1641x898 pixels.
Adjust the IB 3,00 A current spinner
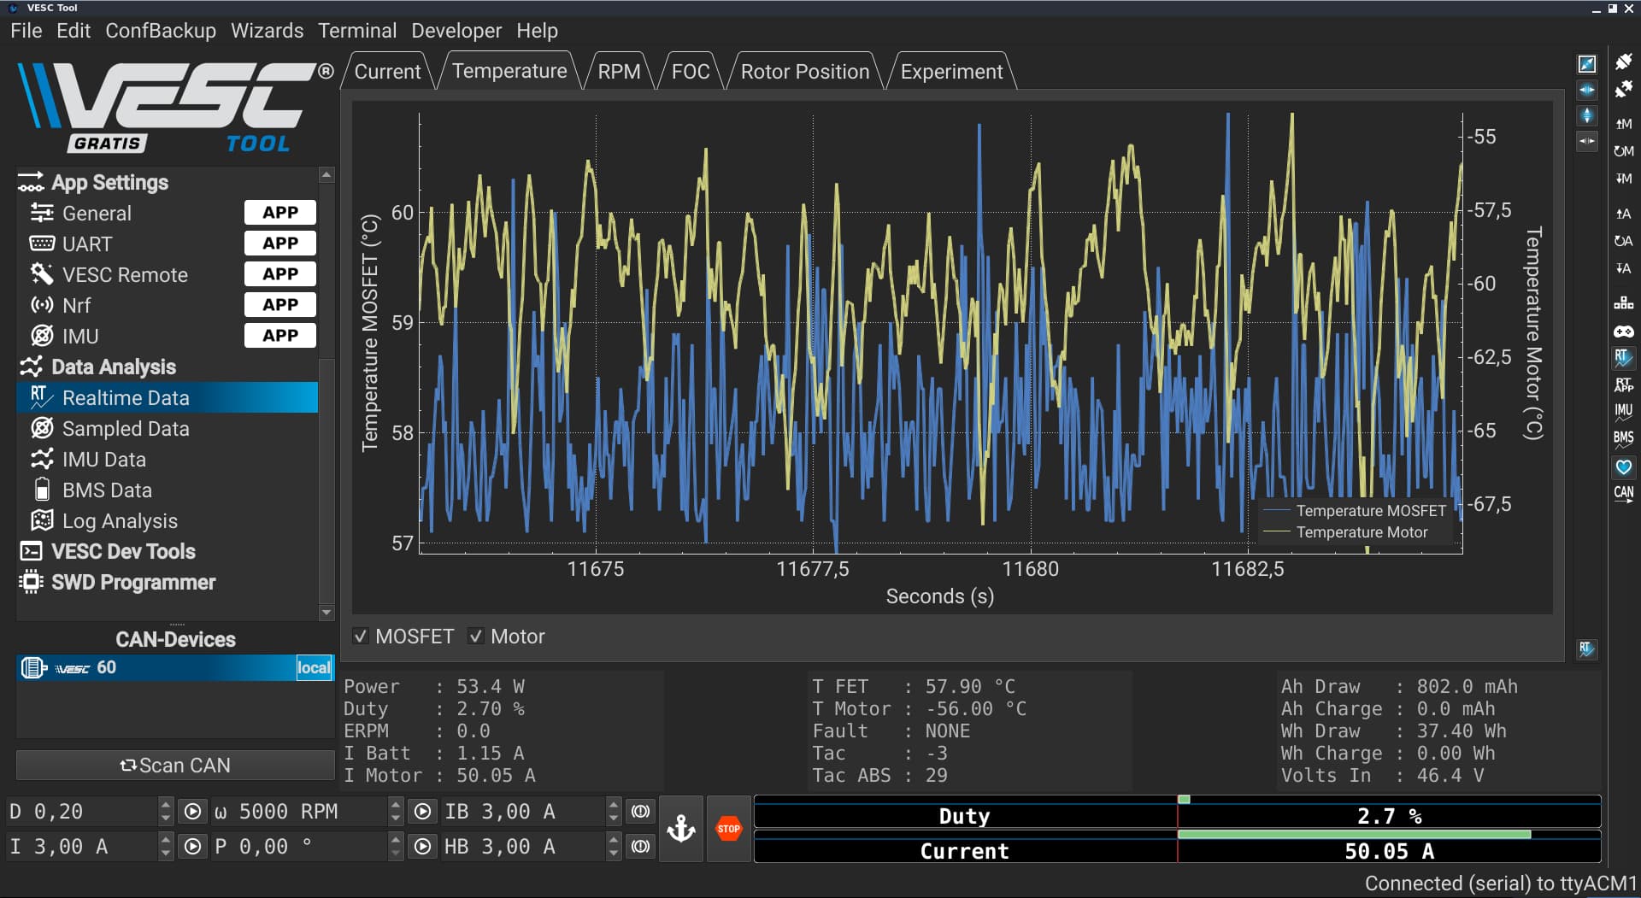coord(613,811)
